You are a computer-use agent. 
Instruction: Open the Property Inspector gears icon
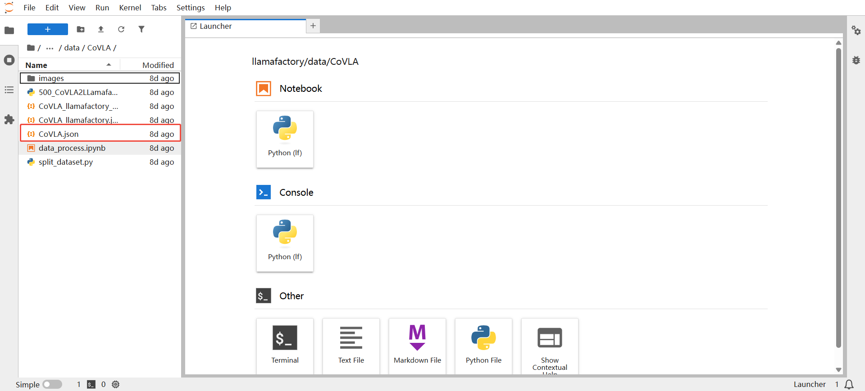click(856, 31)
